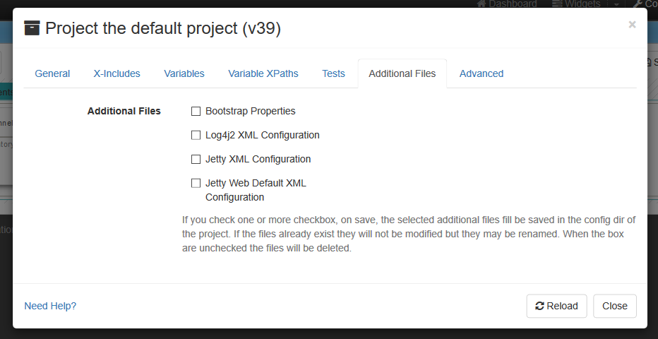Click the refresh icon in Reload button
The image size is (658, 339).
click(539, 306)
